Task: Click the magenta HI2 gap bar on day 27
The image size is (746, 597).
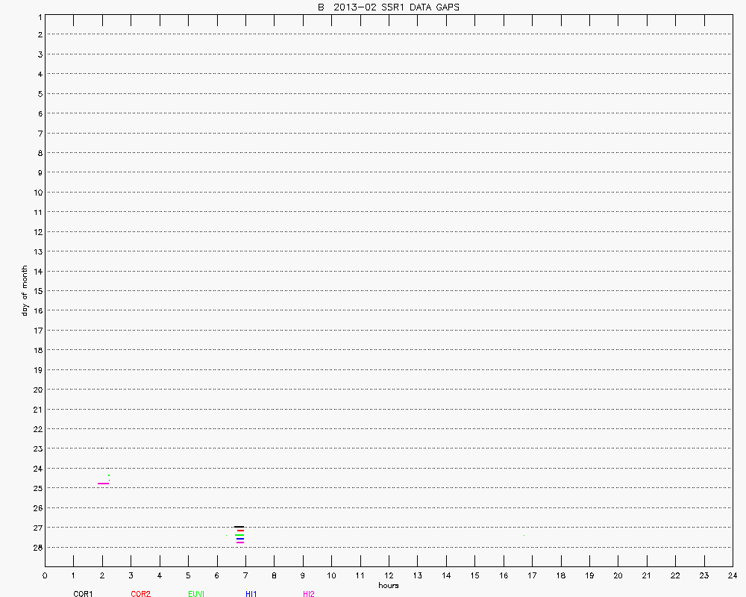Action: click(239, 543)
